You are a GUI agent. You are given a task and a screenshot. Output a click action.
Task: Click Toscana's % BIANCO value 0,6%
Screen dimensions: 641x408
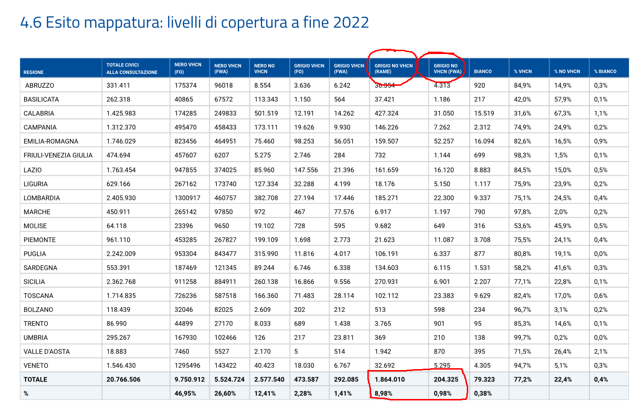[601, 296]
